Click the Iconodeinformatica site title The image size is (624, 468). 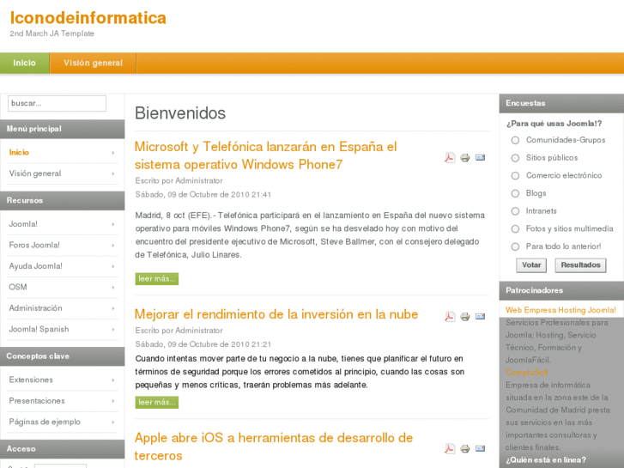tap(88, 18)
